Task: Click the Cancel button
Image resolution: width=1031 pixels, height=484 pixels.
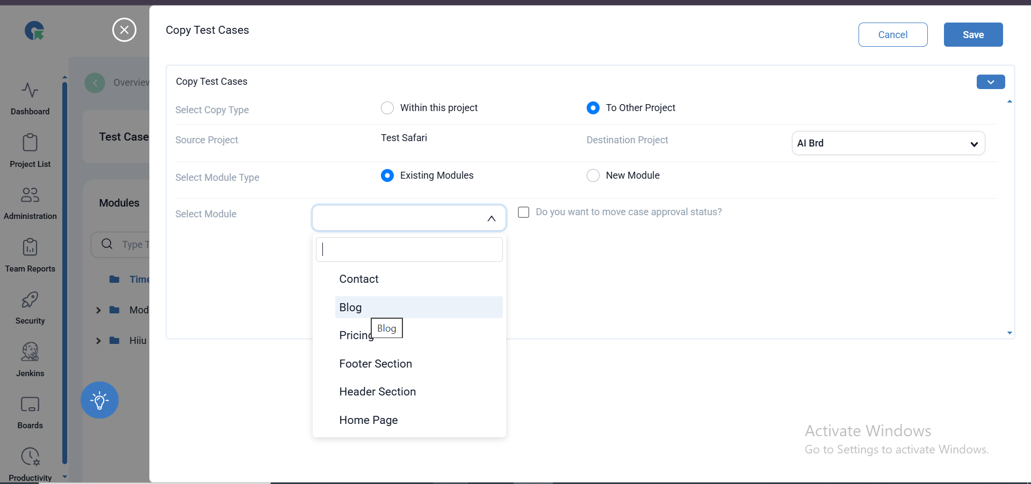Action: (892, 35)
